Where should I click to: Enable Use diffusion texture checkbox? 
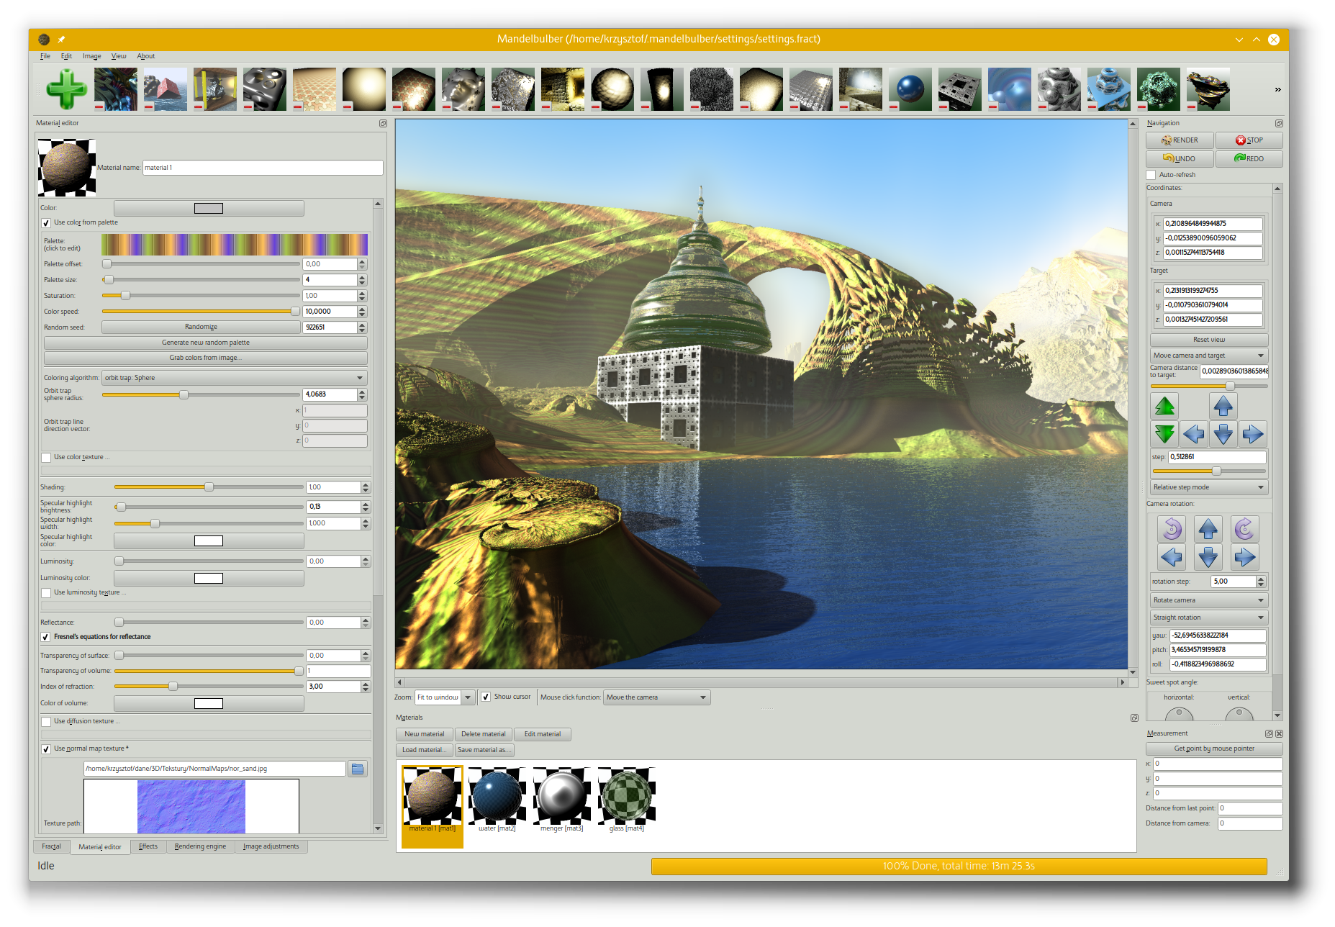[x=46, y=722]
